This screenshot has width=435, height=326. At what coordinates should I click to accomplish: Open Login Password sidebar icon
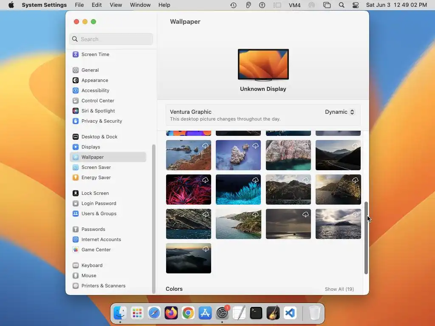[x=76, y=203]
